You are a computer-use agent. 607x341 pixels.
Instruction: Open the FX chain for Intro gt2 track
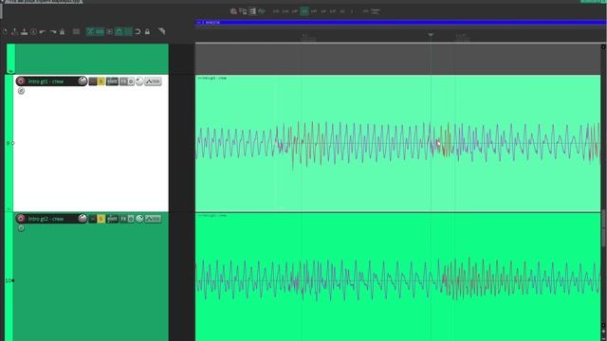[123, 219]
